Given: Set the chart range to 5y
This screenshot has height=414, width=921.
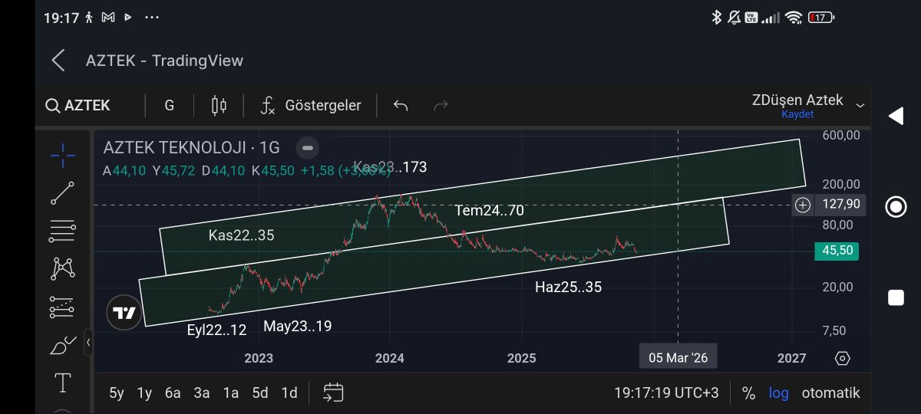Looking at the screenshot, I should 117,393.
